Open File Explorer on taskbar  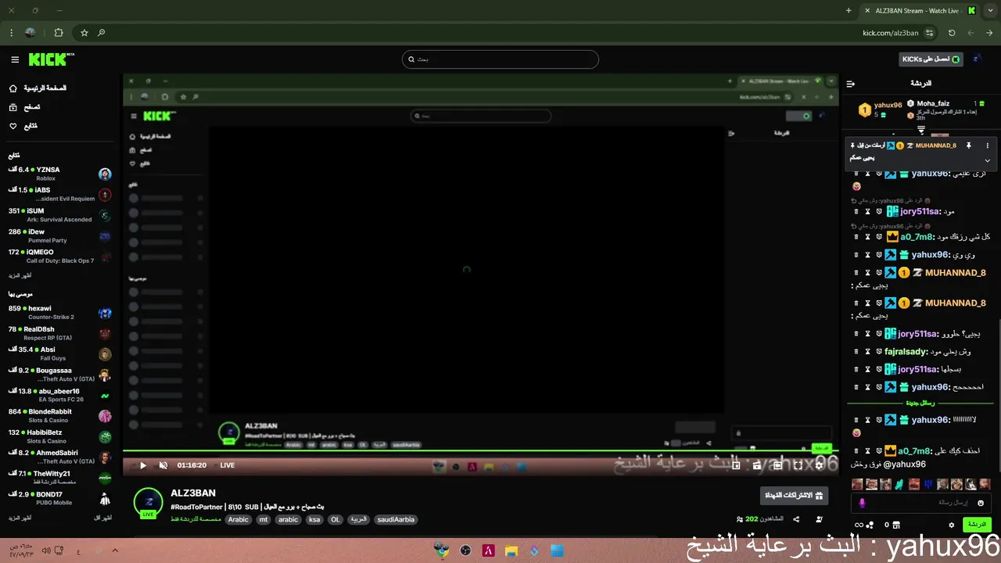pyautogui.click(x=511, y=551)
